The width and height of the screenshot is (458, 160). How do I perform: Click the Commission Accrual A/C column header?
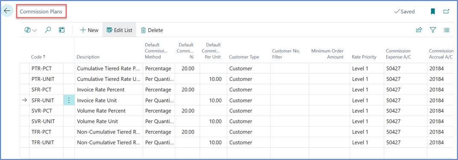[x=441, y=54]
